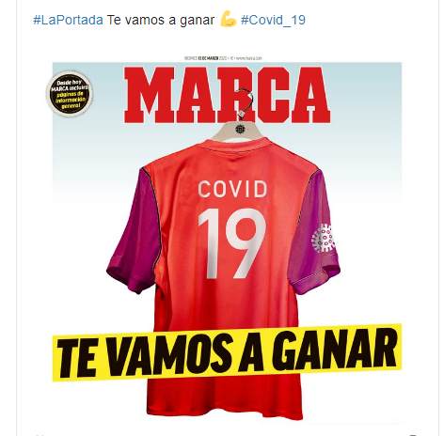This screenshot has height=436, width=444.
Task: Click the yellow 'TE VAMOS A GANAR' banner
Action: 227,352
